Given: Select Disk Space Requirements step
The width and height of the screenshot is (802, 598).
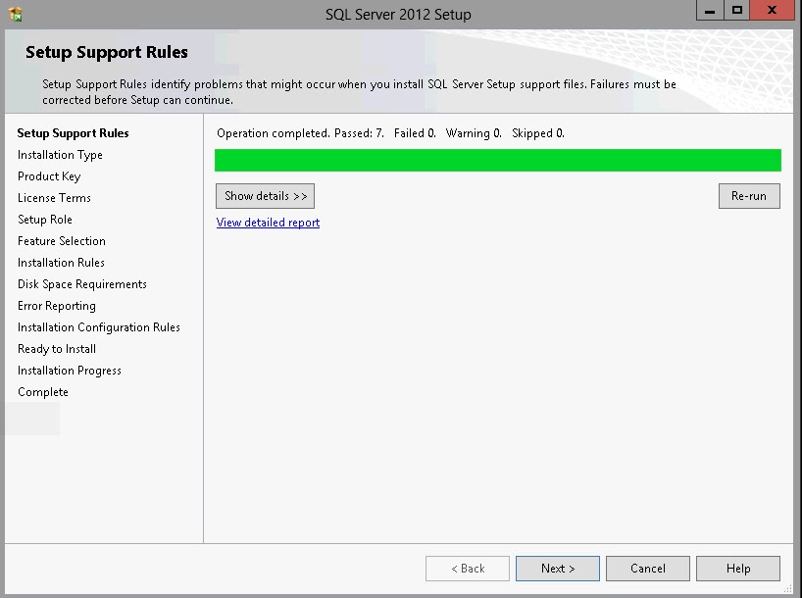Looking at the screenshot, I should click(x=81, y=284).
